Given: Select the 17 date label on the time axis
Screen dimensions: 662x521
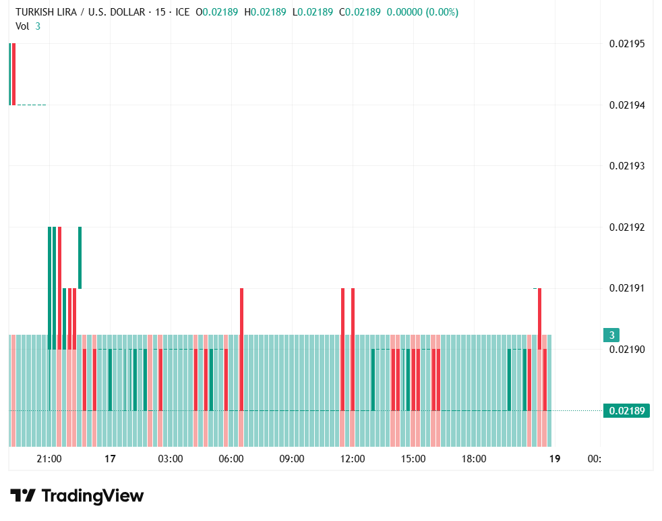Looking at the screenshot, I should click(109, 458).
